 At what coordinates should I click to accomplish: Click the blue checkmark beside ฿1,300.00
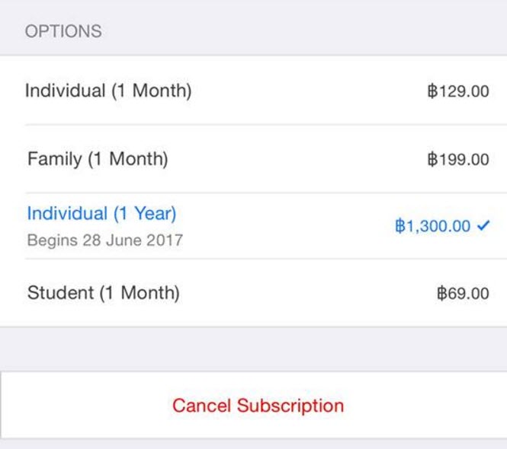(x=483, y=226)
